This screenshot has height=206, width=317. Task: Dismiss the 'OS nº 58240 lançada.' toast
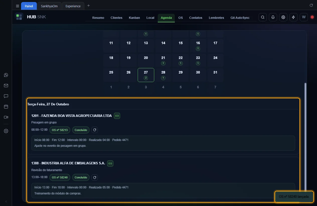coord(294,197)
